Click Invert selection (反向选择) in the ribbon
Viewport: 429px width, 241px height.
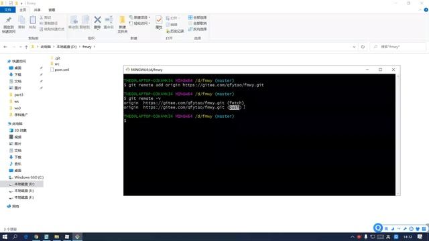(197, 29)
